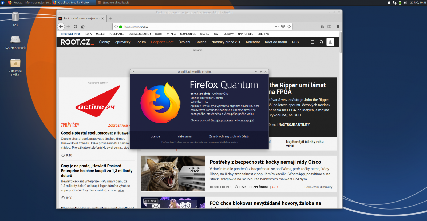427x221 pixels.
Task: Open the applications menu in top panel
Action: click(3, 3)
